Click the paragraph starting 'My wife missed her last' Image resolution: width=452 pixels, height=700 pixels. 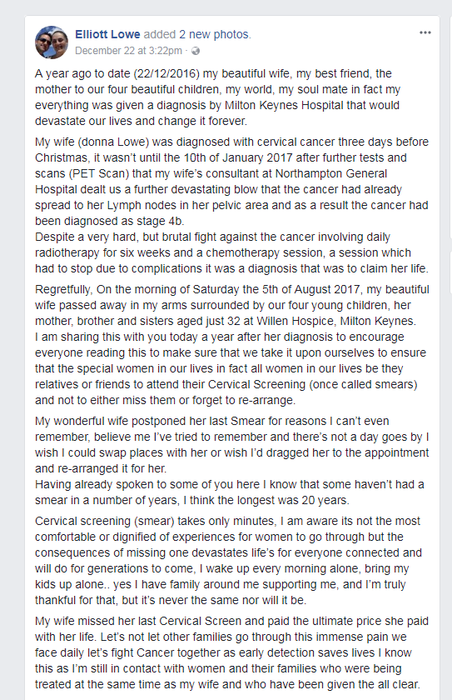[x=231, y=652]
